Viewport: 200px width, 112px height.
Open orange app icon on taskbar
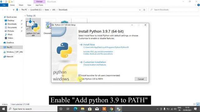[x=104, y=109]
